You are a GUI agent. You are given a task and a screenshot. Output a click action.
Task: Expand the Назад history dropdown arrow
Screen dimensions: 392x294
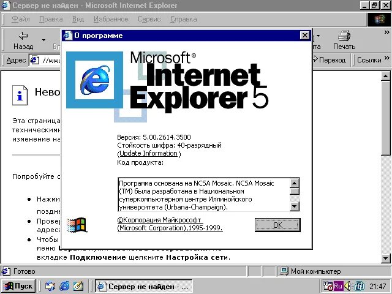pos(43,40)
